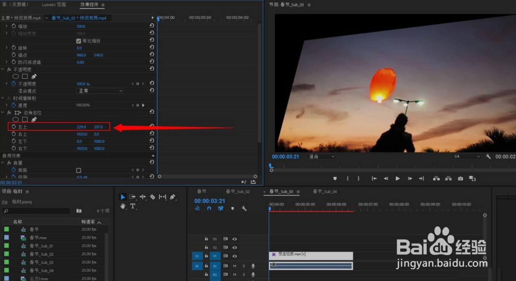The image size is (516, 281).
Task: Open comparison view button in Program monitor
Action: [472, 178]
